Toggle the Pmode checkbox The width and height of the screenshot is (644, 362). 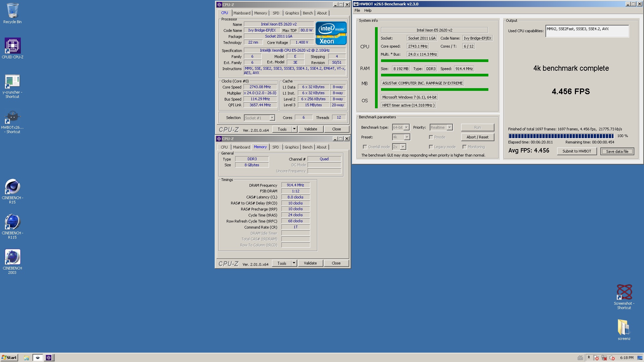[431, 137]
